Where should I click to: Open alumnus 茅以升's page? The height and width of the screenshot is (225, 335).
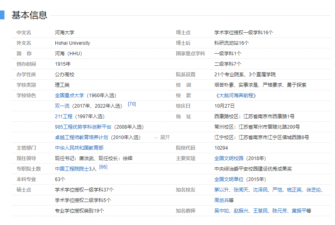pyautogui.click(x=222, y=190)
